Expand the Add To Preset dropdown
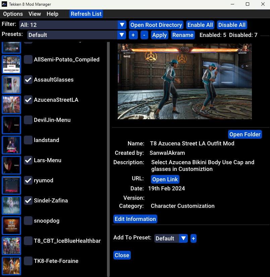 183,238
